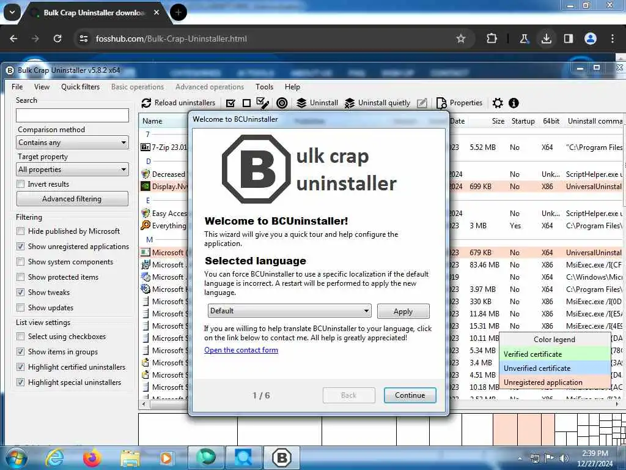Click the invert selection toolbar icon
The width and height of the screenshot is (626, 470).
tap(262, 103)
